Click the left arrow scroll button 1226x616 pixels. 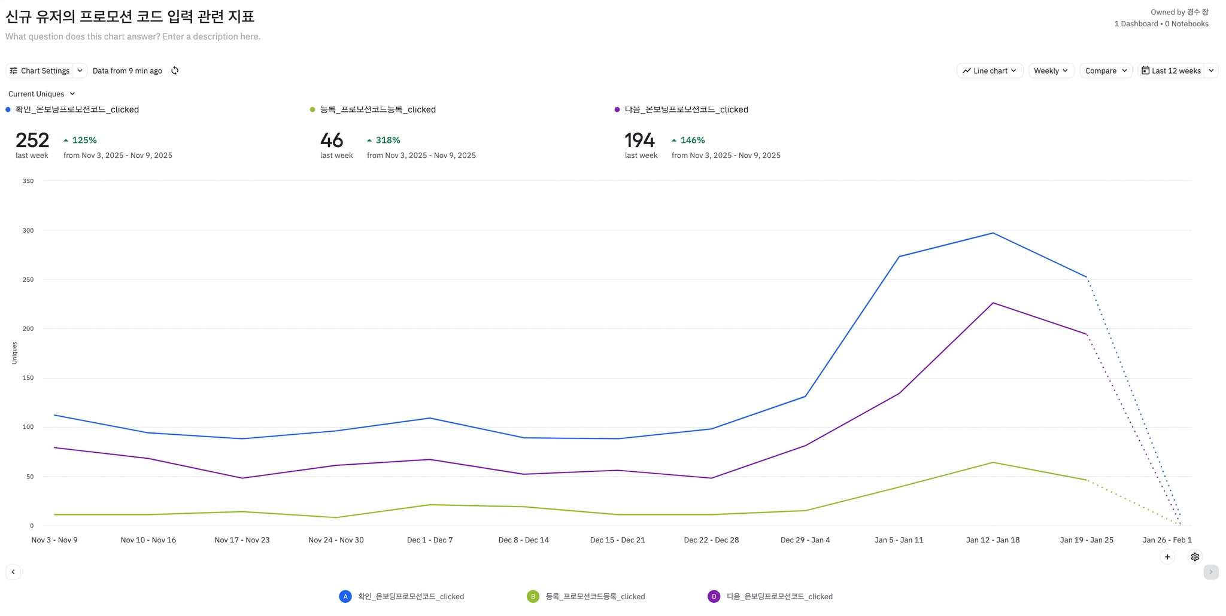click(x=13, y=572)
